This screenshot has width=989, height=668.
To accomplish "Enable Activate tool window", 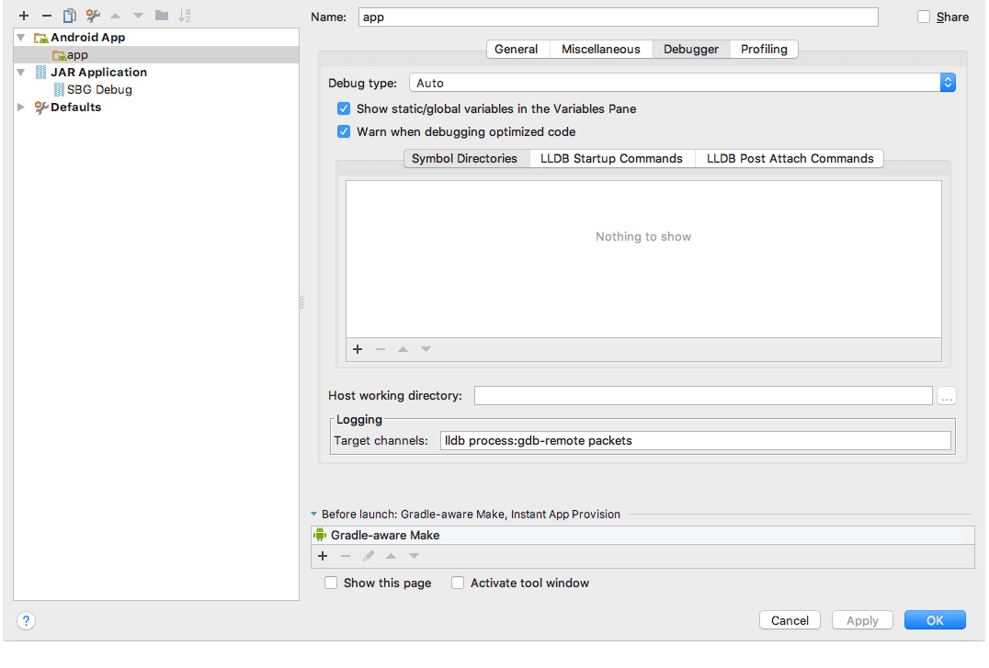I will [x=458, y=583].
